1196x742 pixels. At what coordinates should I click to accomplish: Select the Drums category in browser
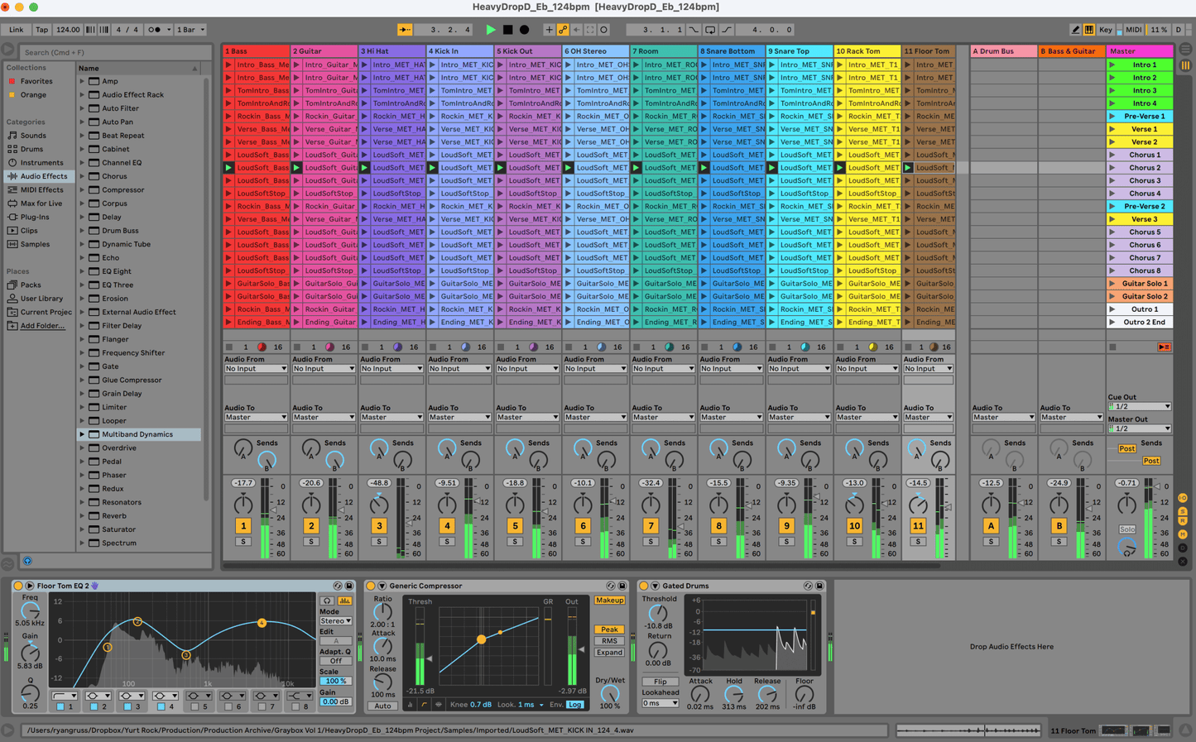31,149
